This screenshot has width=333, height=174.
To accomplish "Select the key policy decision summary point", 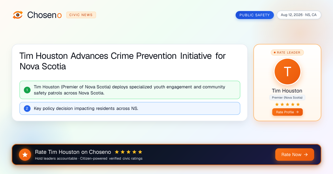I will coord(130,109).
